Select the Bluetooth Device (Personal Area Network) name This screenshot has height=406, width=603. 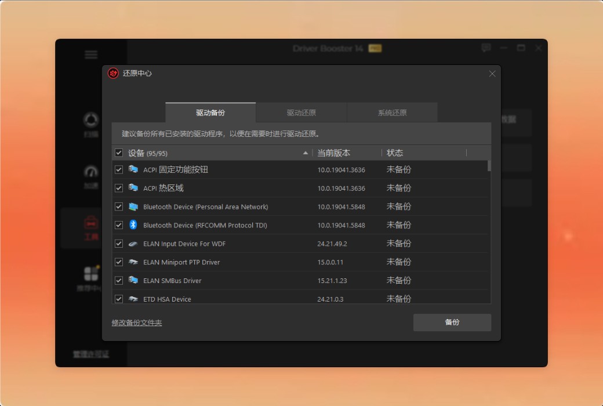205,206
